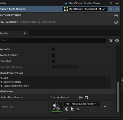Close the Details tab
The width and height of the screenshot is (123, 120).
(x=25, y=33)
